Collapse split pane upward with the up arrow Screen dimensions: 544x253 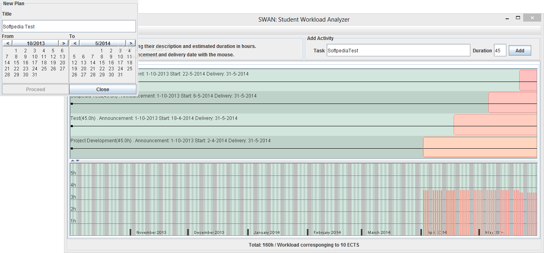coord(73,161)
